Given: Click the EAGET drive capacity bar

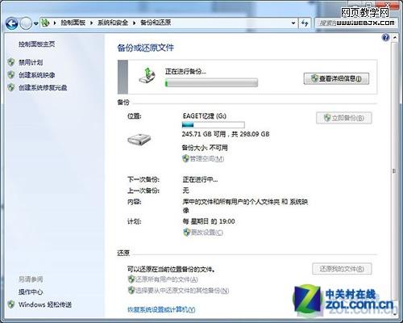Looking at the screenshot, I should 214,124.
